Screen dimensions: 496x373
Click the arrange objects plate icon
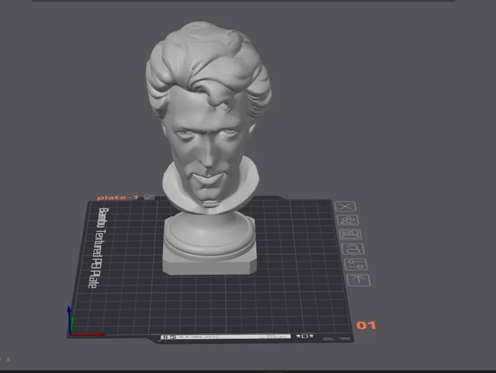pyautogui.click(x=350, y=235)
